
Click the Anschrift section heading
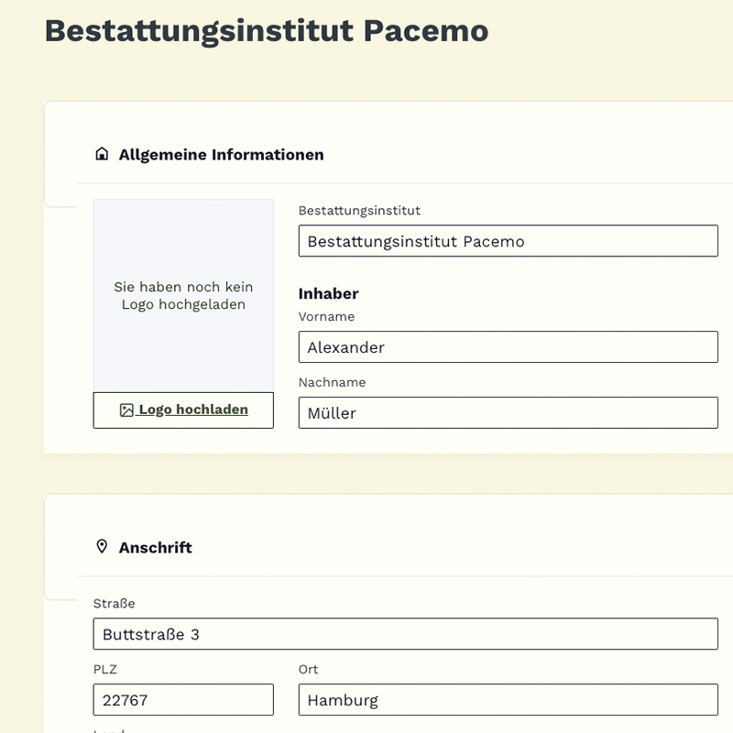click(x=156, y=548)
